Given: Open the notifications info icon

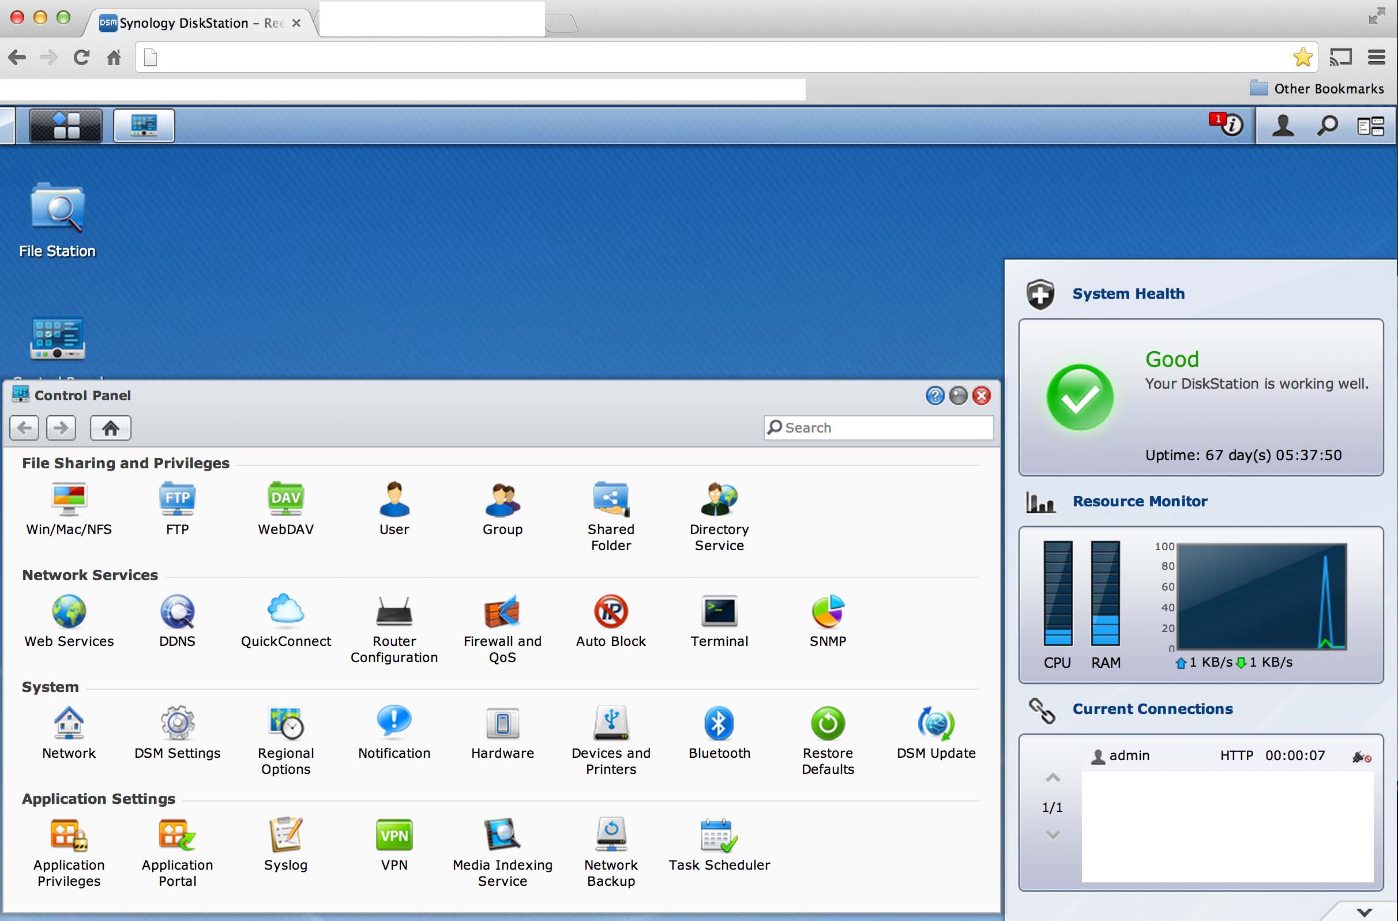Looking at the screenshot, I should [1231, 125].
